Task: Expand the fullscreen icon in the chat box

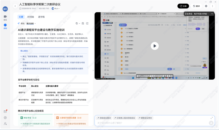Action: click(x=212, y=118)
